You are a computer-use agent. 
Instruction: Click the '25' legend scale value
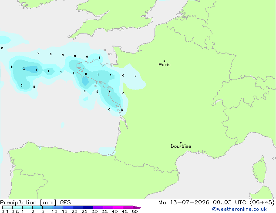84,211
